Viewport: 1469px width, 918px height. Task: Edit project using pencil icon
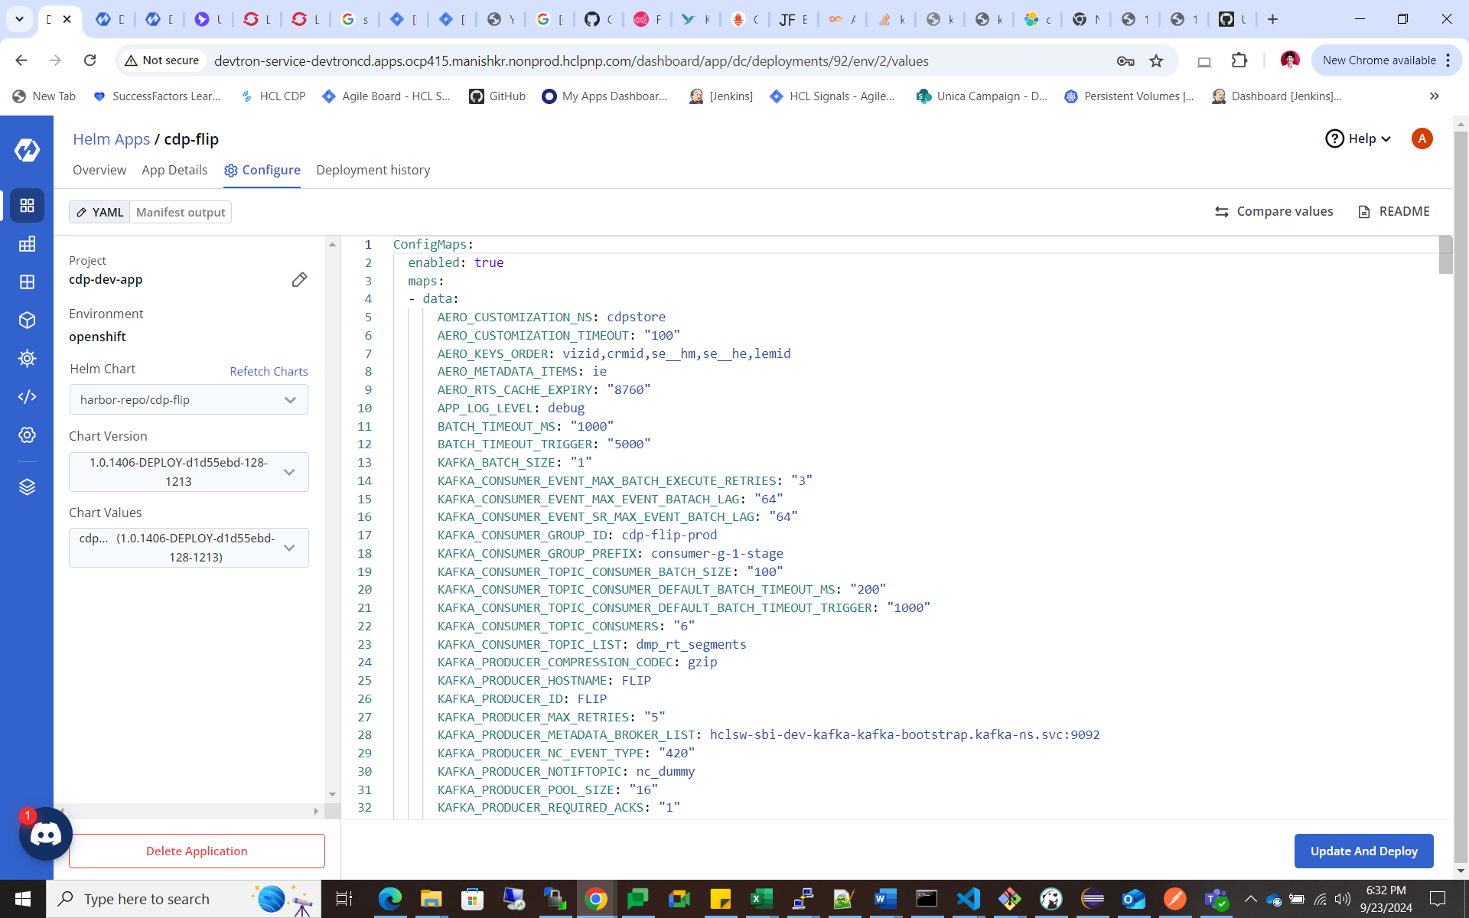pos(299,280)
